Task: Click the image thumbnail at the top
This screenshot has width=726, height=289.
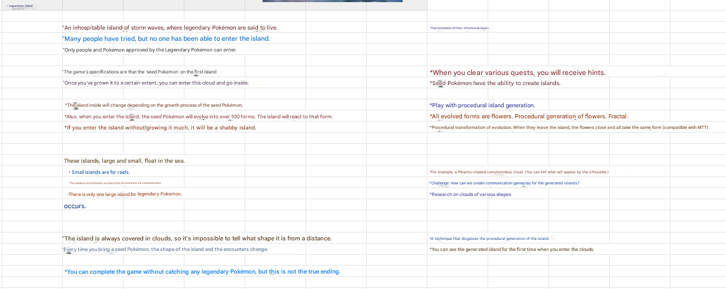Action: pyautogui.click(x=332, y=1)
